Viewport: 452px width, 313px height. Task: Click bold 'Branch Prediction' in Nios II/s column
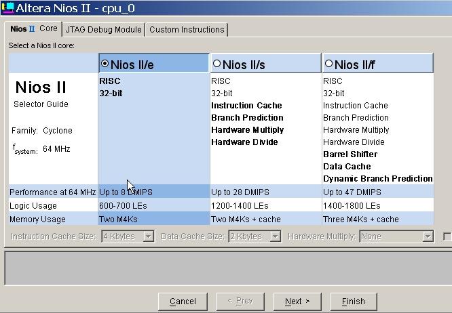(x=247, y=118)
